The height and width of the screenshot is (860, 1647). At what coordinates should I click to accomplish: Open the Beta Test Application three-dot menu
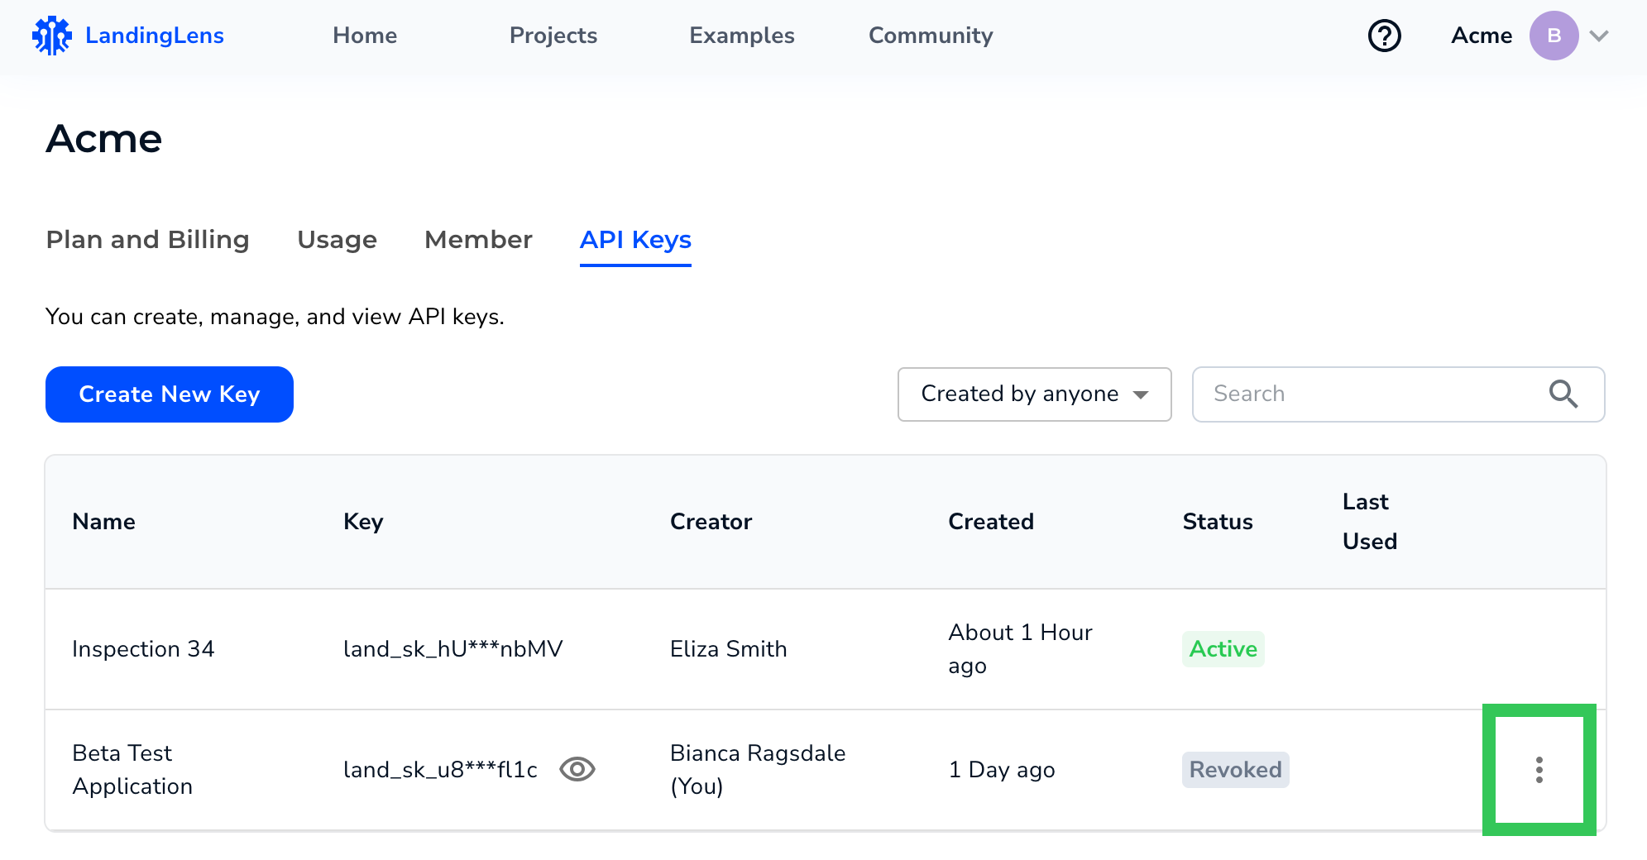click(1539, 770)
